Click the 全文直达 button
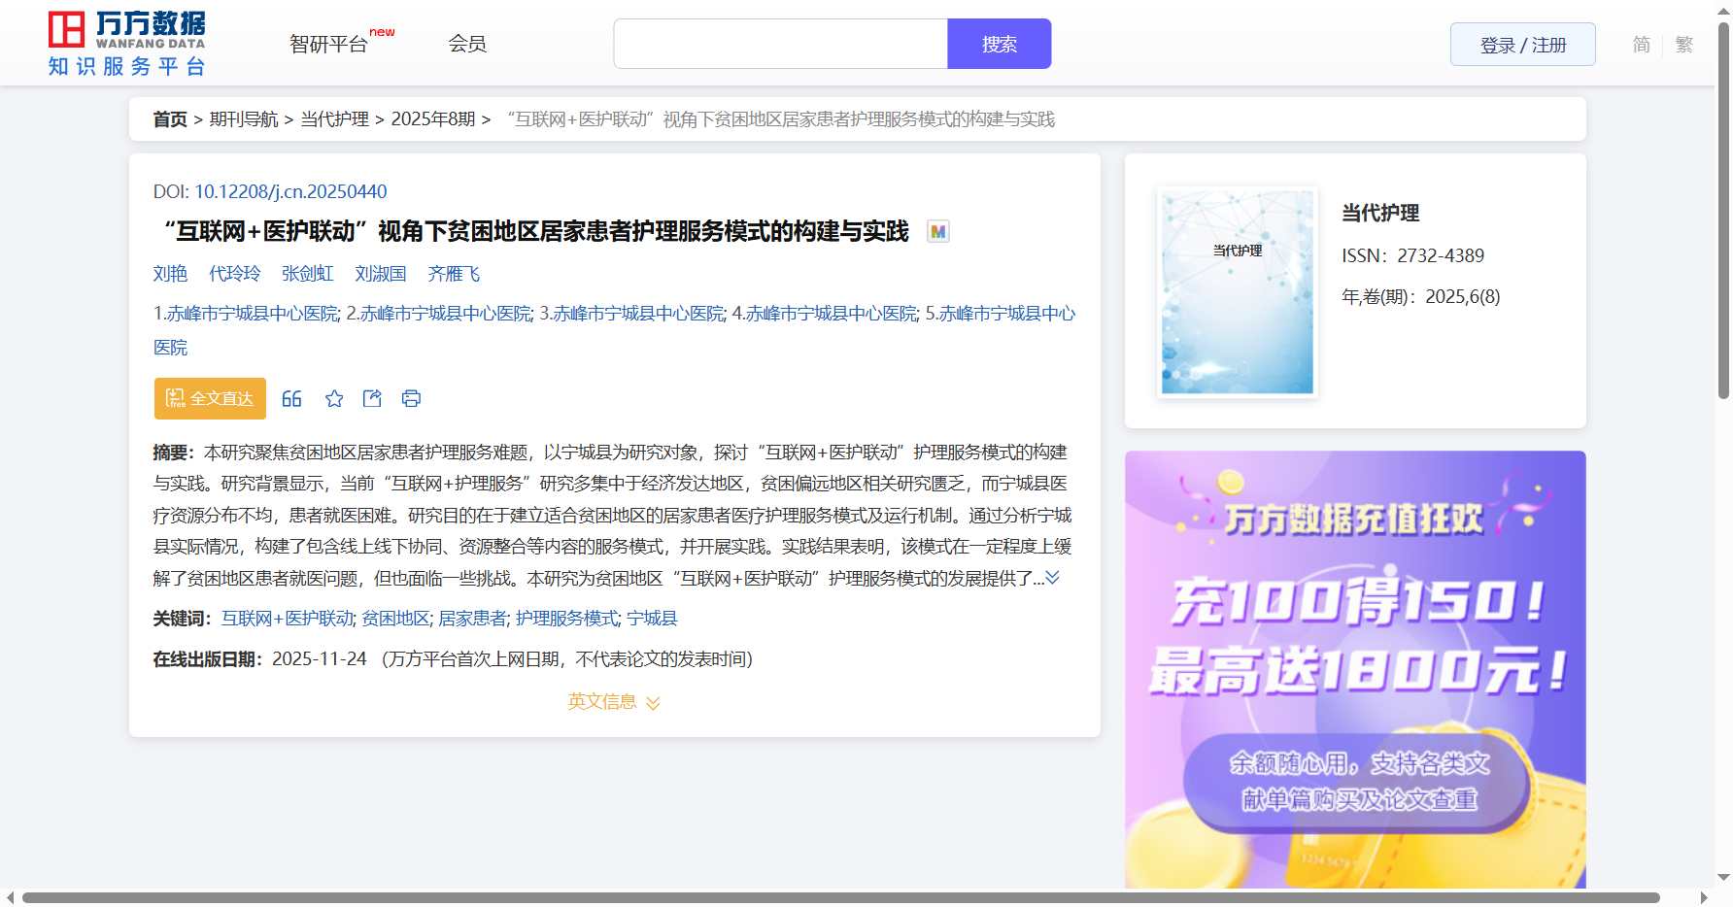Image resolution: width=1733 pixels, height=907 pixels. pos(210,398)
